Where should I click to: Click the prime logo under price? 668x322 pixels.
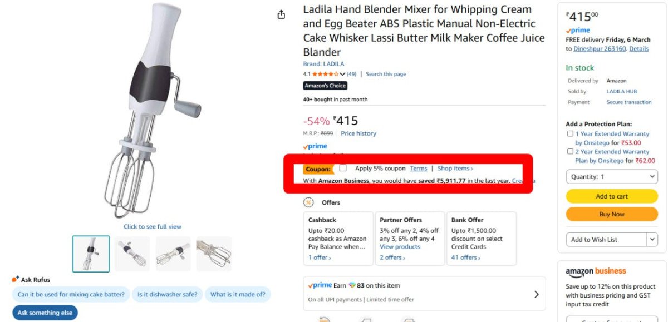tap(315, 146)
